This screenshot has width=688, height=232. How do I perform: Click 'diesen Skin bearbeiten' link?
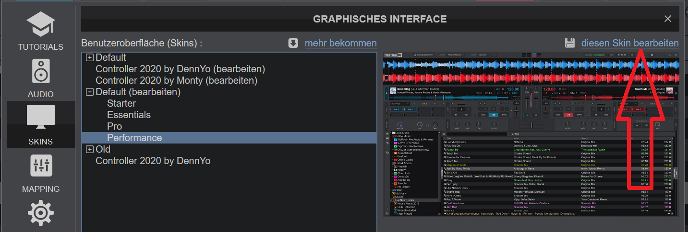coord(630,43)
